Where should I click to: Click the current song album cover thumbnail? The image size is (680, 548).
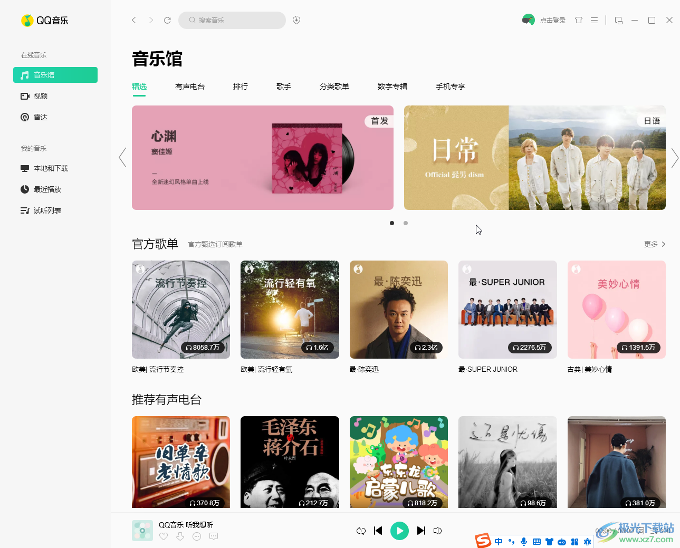tap(142, 531)
